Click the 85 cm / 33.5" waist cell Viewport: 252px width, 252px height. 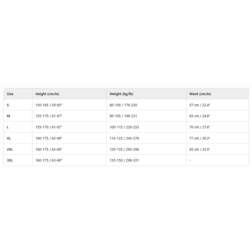tap(200, 149)
